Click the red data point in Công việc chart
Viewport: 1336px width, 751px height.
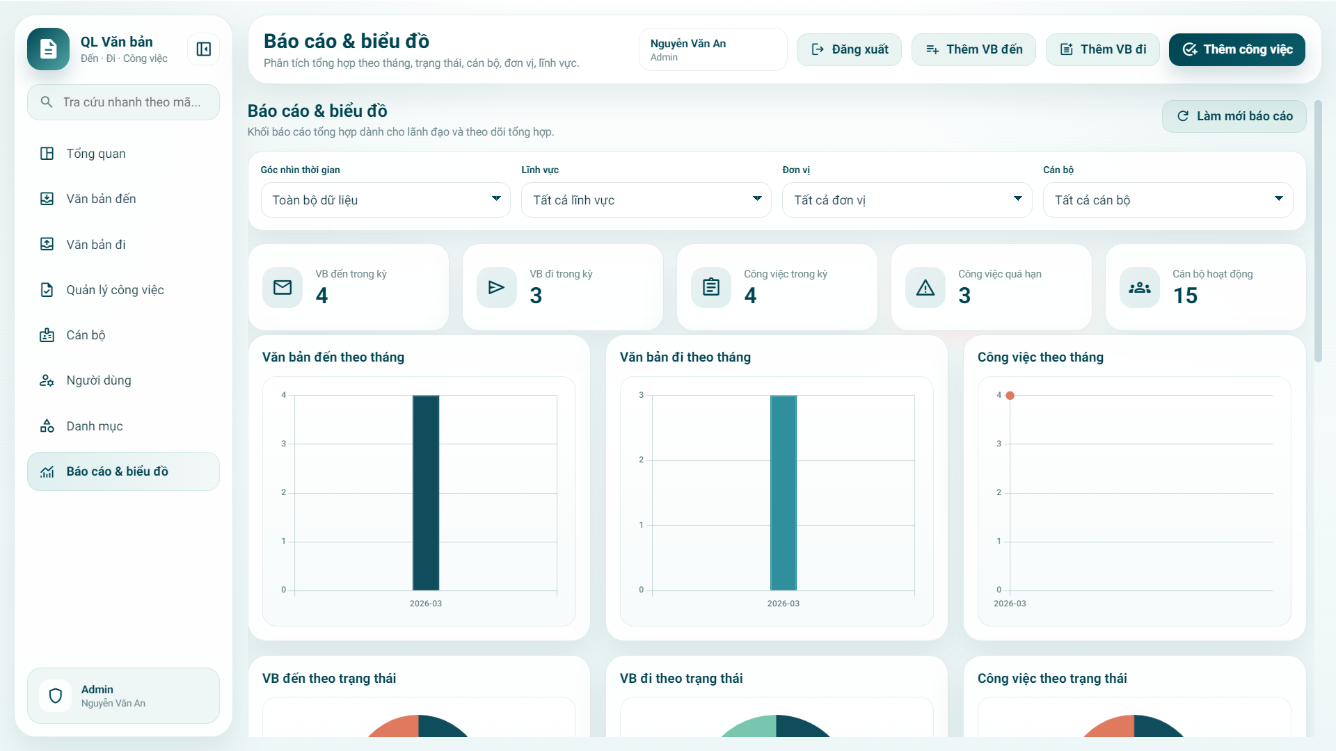click(1010, 396)
